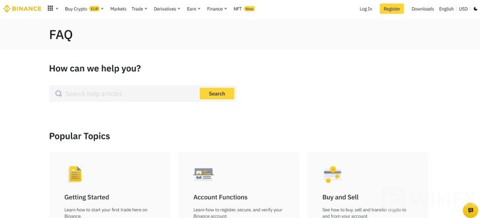Open the Markets page
This screenshot has height=218, width=480.
point(118,9)
